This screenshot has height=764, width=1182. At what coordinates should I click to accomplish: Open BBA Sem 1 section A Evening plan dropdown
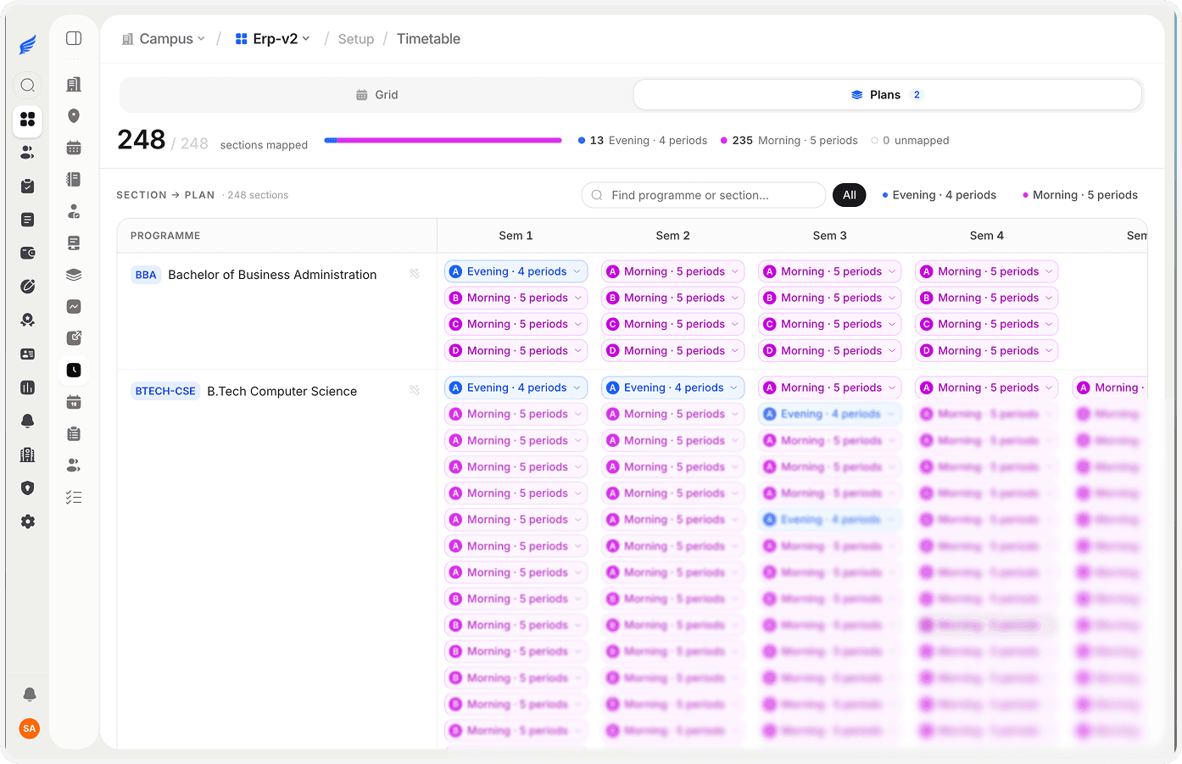[516, 271]
